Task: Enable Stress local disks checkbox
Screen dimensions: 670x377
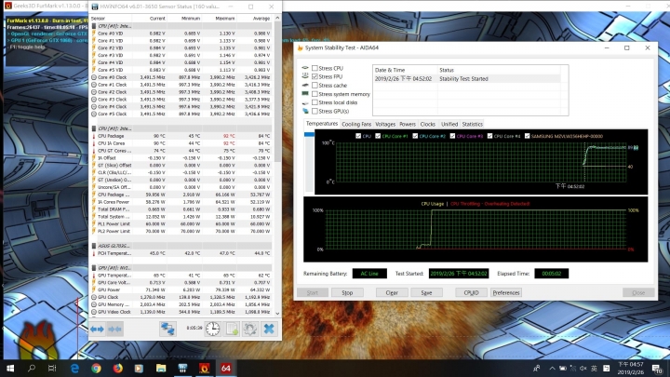Action: pos(315,102)
